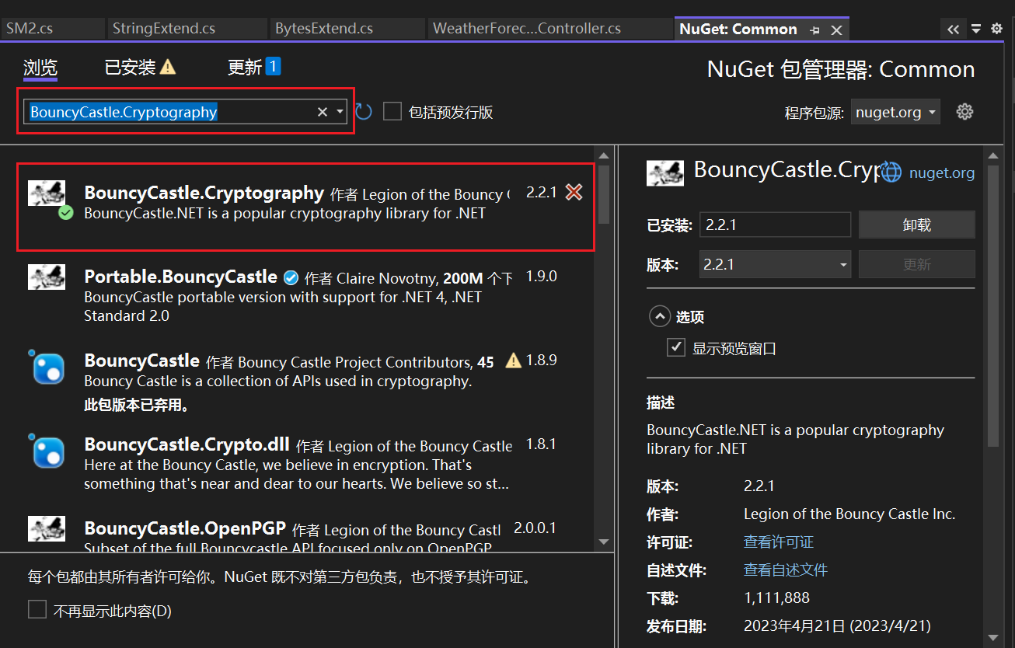Image resolution: width=1015 pixels, height=648 pixels.
Task: Click the package icon in details pane
Action: (665, 172)
